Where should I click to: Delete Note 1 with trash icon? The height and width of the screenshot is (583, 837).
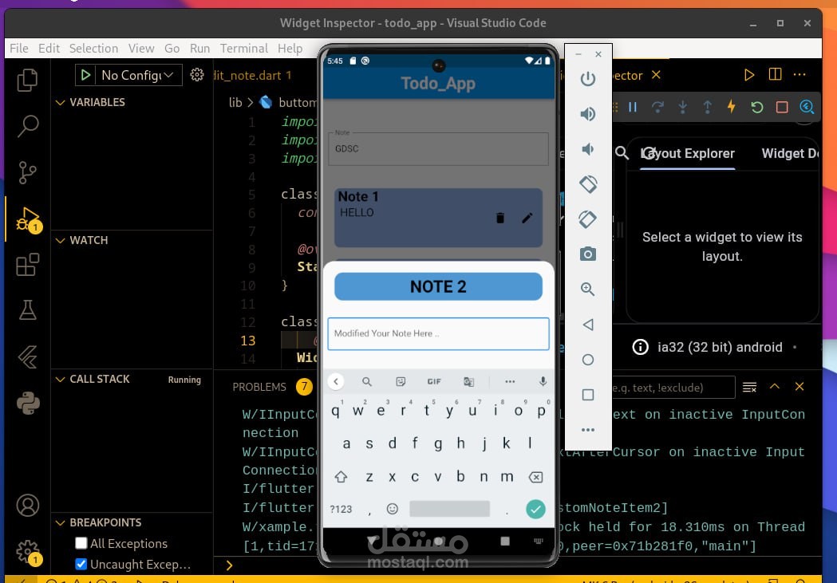click(500, 218)
